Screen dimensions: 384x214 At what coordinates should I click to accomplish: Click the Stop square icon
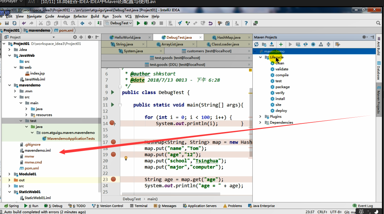(161, 23)
